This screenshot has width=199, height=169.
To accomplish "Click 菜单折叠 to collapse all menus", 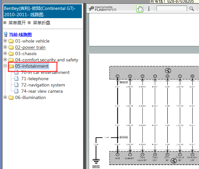I will [x=42, y=23].
